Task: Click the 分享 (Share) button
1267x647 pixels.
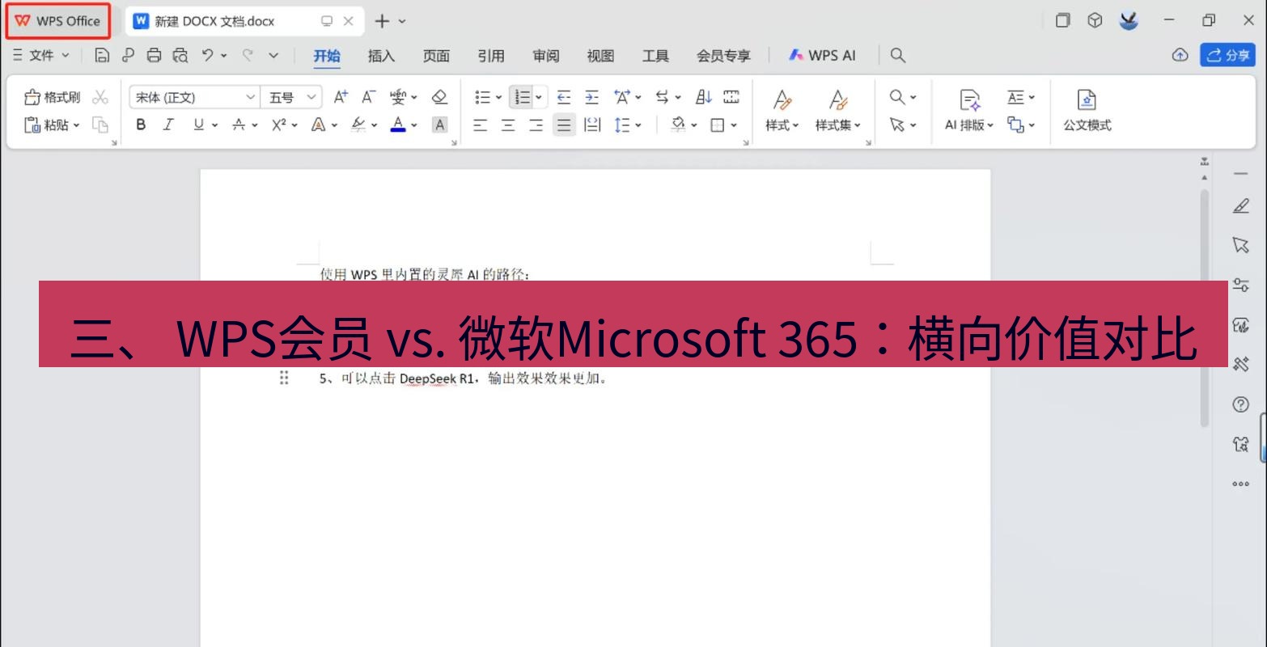Action: (x=1227, y=55)
